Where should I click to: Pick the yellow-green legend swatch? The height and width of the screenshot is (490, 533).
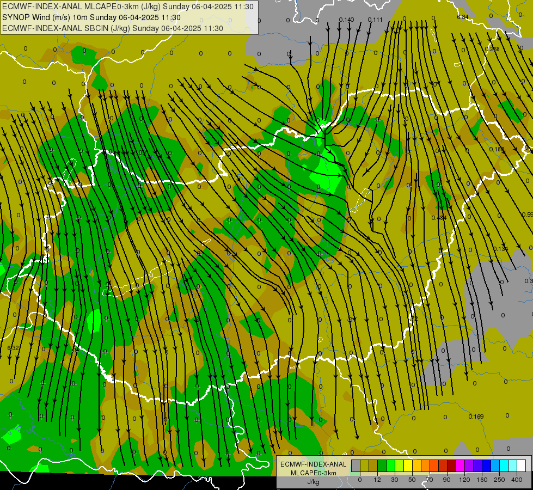pos(400,465)
